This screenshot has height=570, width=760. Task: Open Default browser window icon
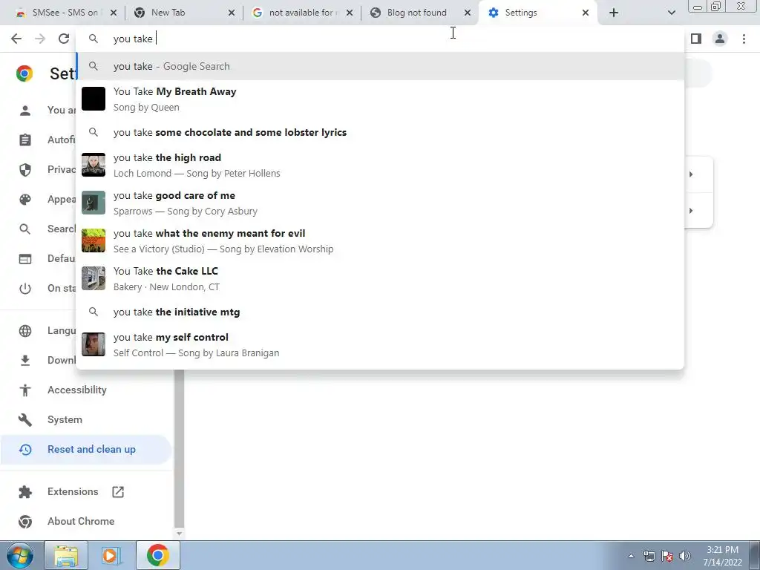point(25,259)
